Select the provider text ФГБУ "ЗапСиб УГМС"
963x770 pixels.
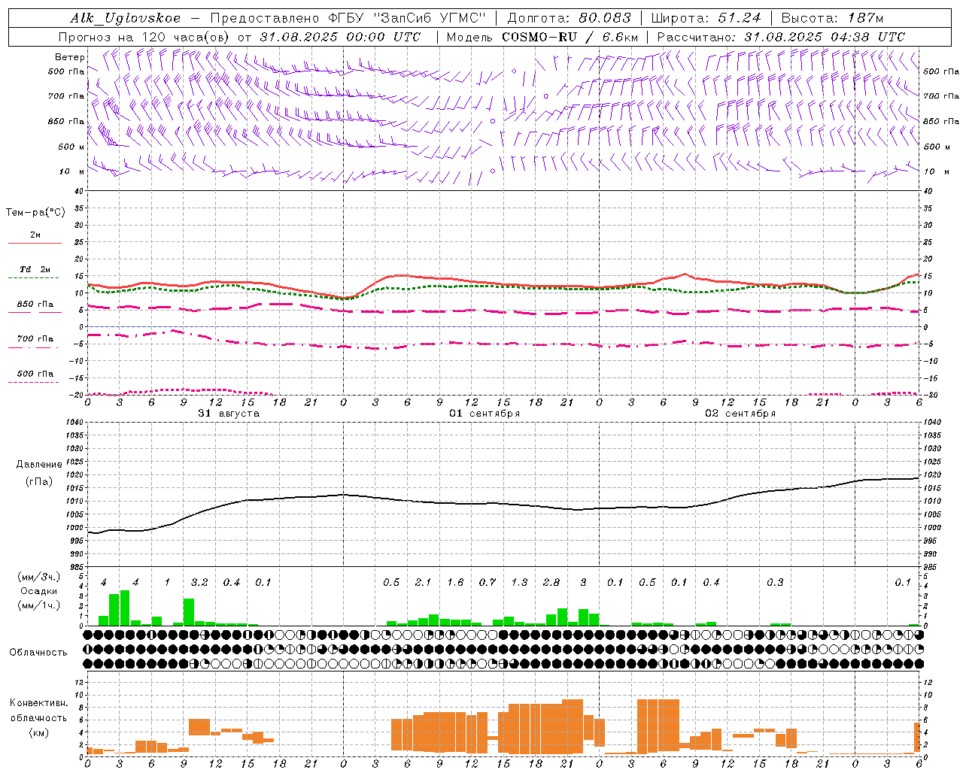(x=408, y=18)
